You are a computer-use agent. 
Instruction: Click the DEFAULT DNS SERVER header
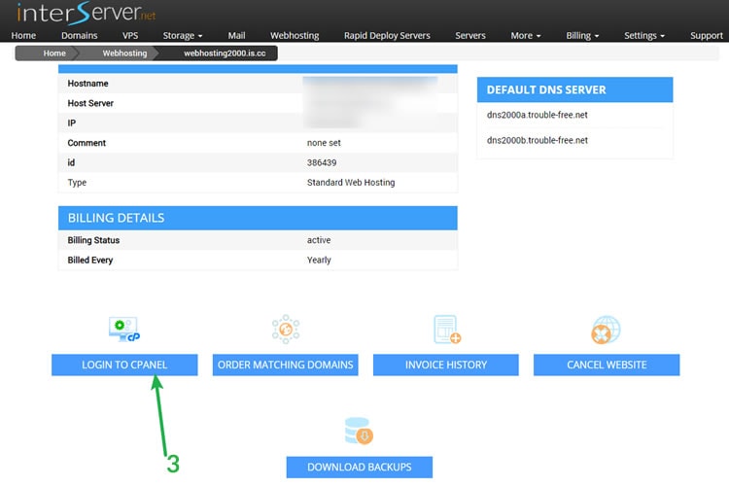(574, 89)
